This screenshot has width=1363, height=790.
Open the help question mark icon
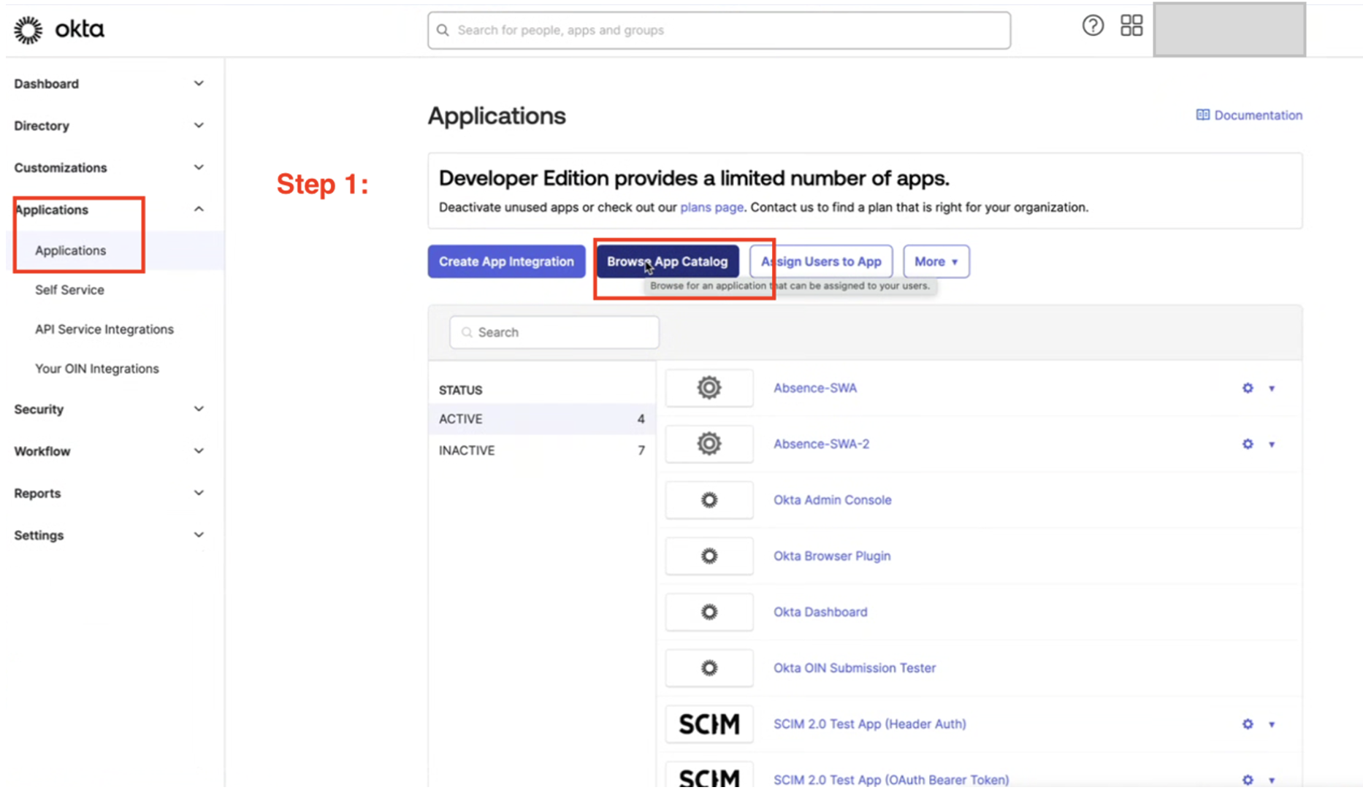[1093, 26]
